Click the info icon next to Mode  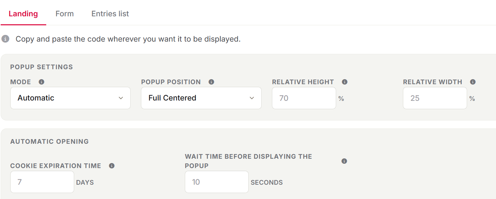tap(42, 82)
